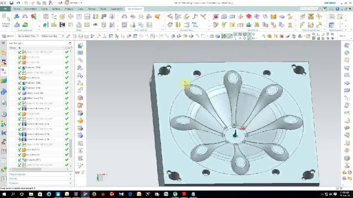353x198 pixels.
Task: Toggle the Screw Hole Series feature checkbox
Action: coord(19,108)
